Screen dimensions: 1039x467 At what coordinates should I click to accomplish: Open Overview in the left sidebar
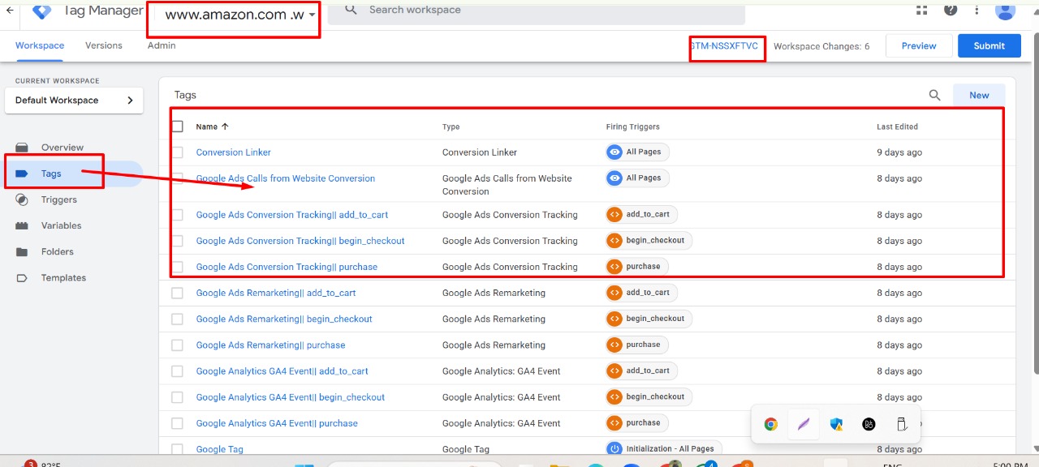point(62,148)
